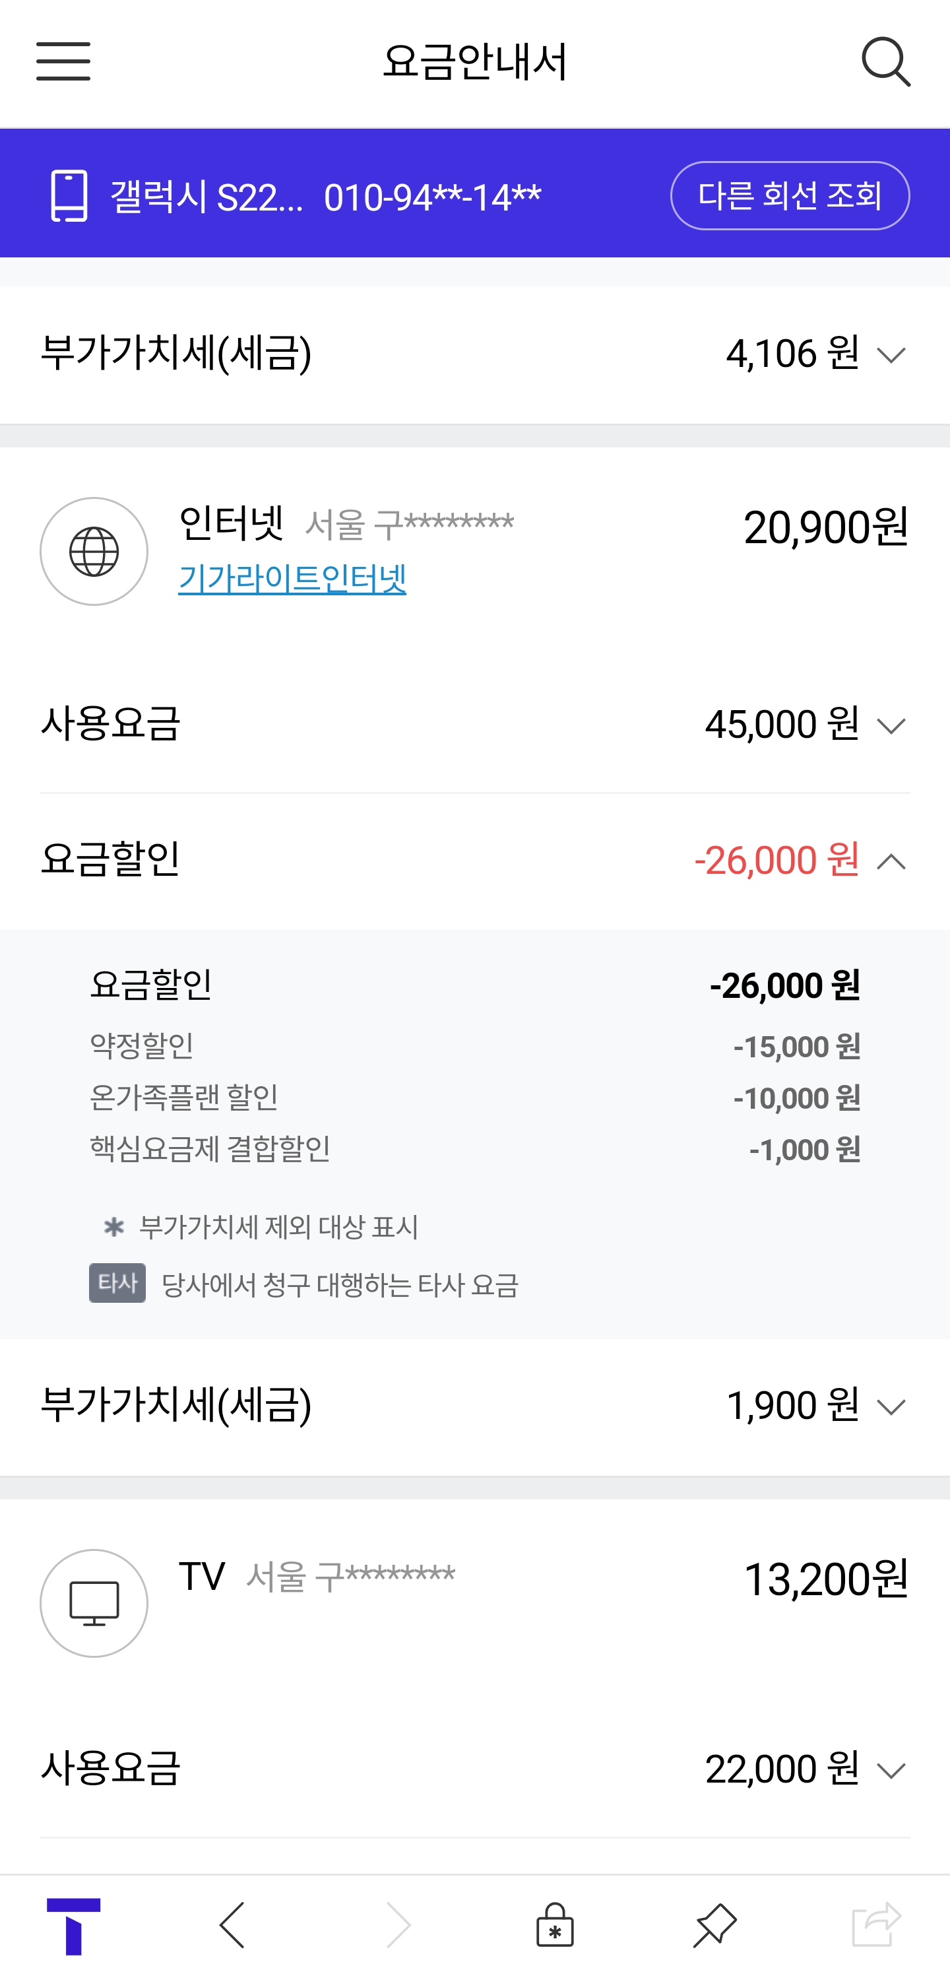Image resolution: width=950 pixels, height=1972 pixels.
Task: Tap the 요금안내서 page title
Action: (474, 62)
